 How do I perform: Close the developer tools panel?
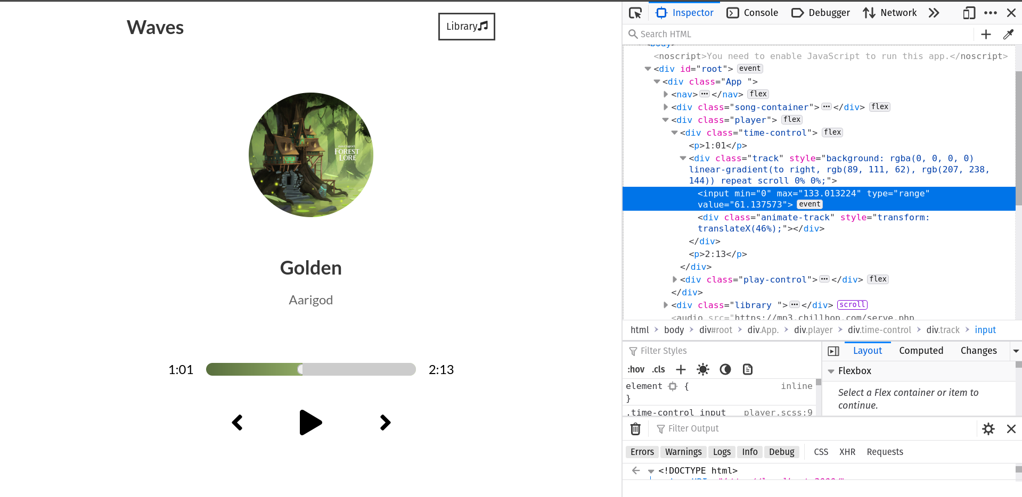(1011, 13)
